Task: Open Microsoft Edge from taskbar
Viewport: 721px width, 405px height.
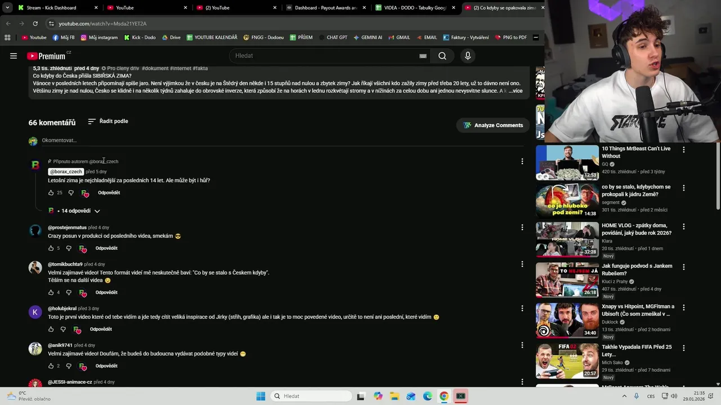Action: [x=428, y=396]
